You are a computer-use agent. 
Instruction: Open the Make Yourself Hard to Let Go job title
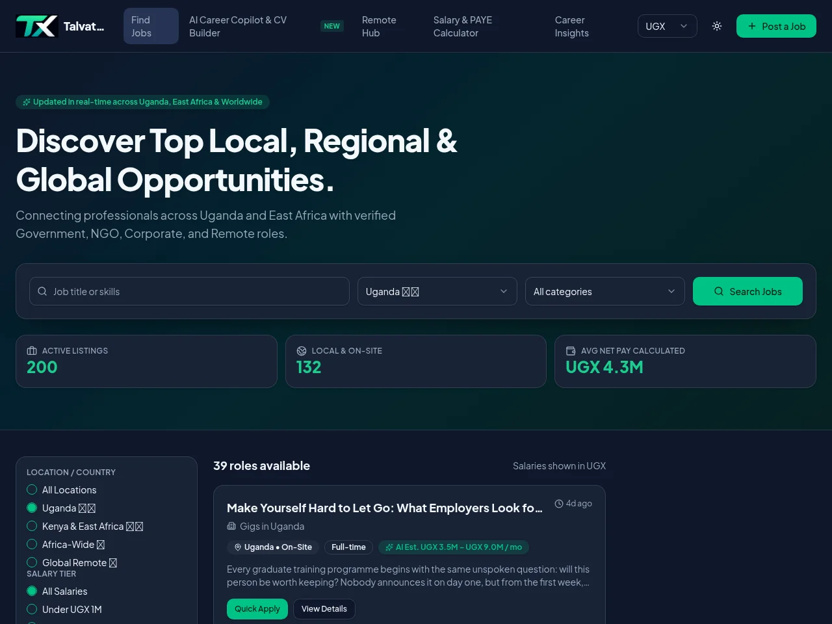click(384, 508)
